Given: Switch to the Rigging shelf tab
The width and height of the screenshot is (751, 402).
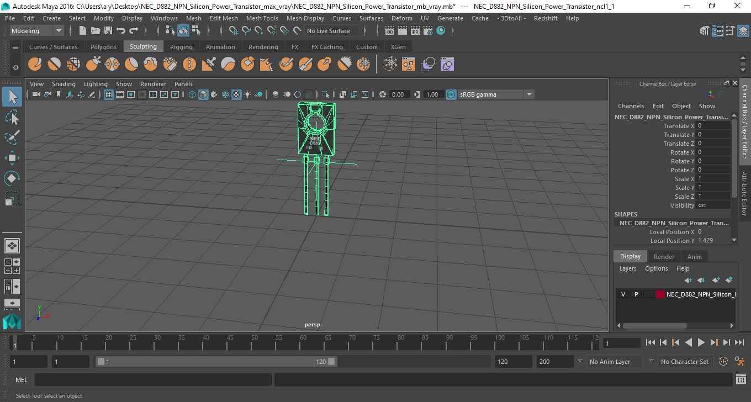Looking at the screenshot, I should (x=181, y=47).
